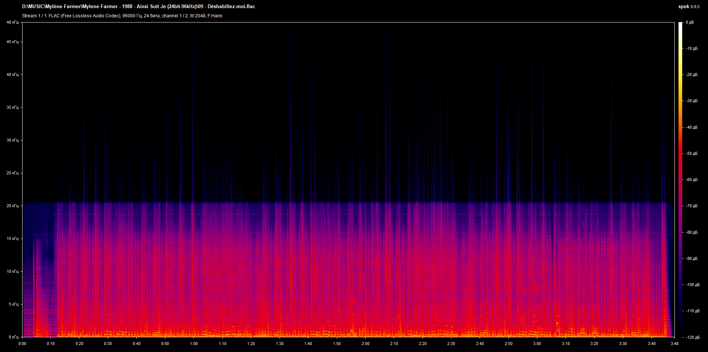Click the 0:00 time axis label
708x352 pixels.
(x=22, y=344)
